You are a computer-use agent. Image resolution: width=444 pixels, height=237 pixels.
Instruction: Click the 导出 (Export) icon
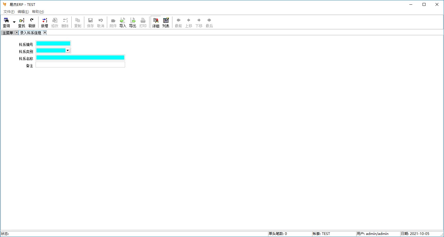coord(133,22)
